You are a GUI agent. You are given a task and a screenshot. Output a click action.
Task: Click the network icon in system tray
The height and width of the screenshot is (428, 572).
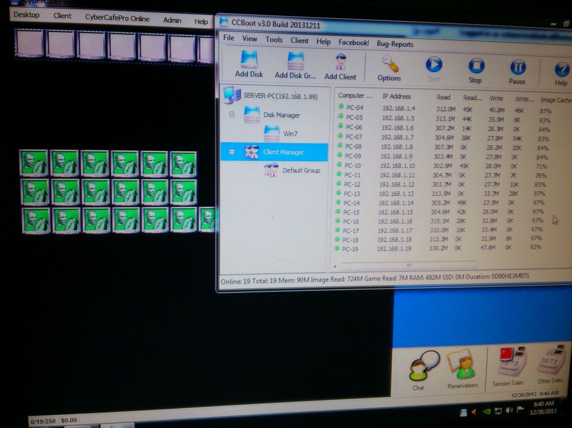pyautogui.click(x=498, y=411)
